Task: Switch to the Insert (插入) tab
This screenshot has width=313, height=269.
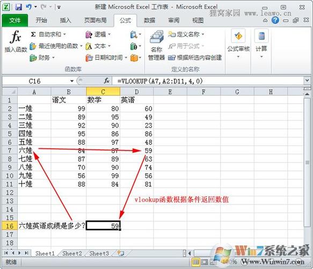Action: pos(65,20)
